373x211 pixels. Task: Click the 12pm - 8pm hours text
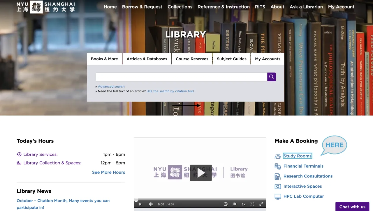[x=113, y=163]
